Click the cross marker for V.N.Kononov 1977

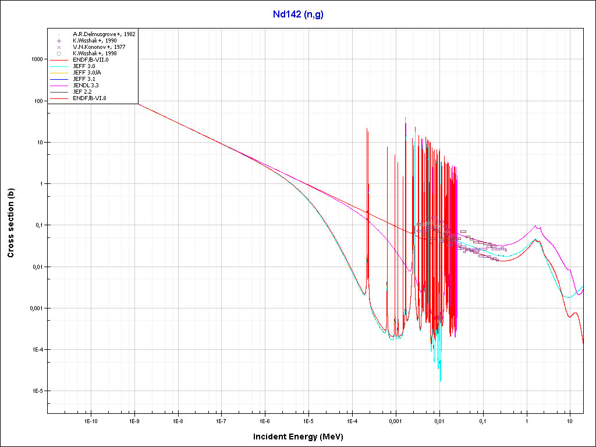tap(59, 47)
